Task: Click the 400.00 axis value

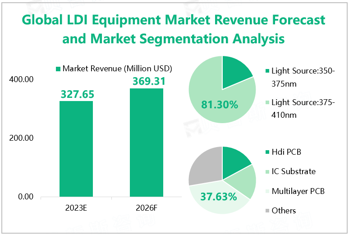Action: pos(21,79)
